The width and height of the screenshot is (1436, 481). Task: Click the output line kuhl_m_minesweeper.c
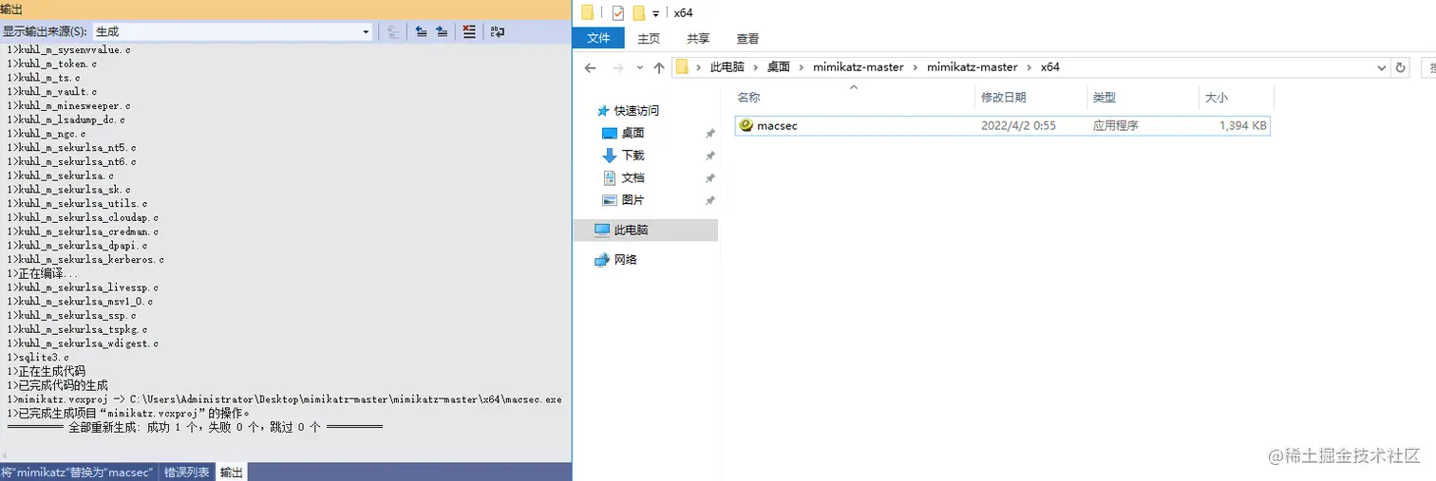pos(68,105)
